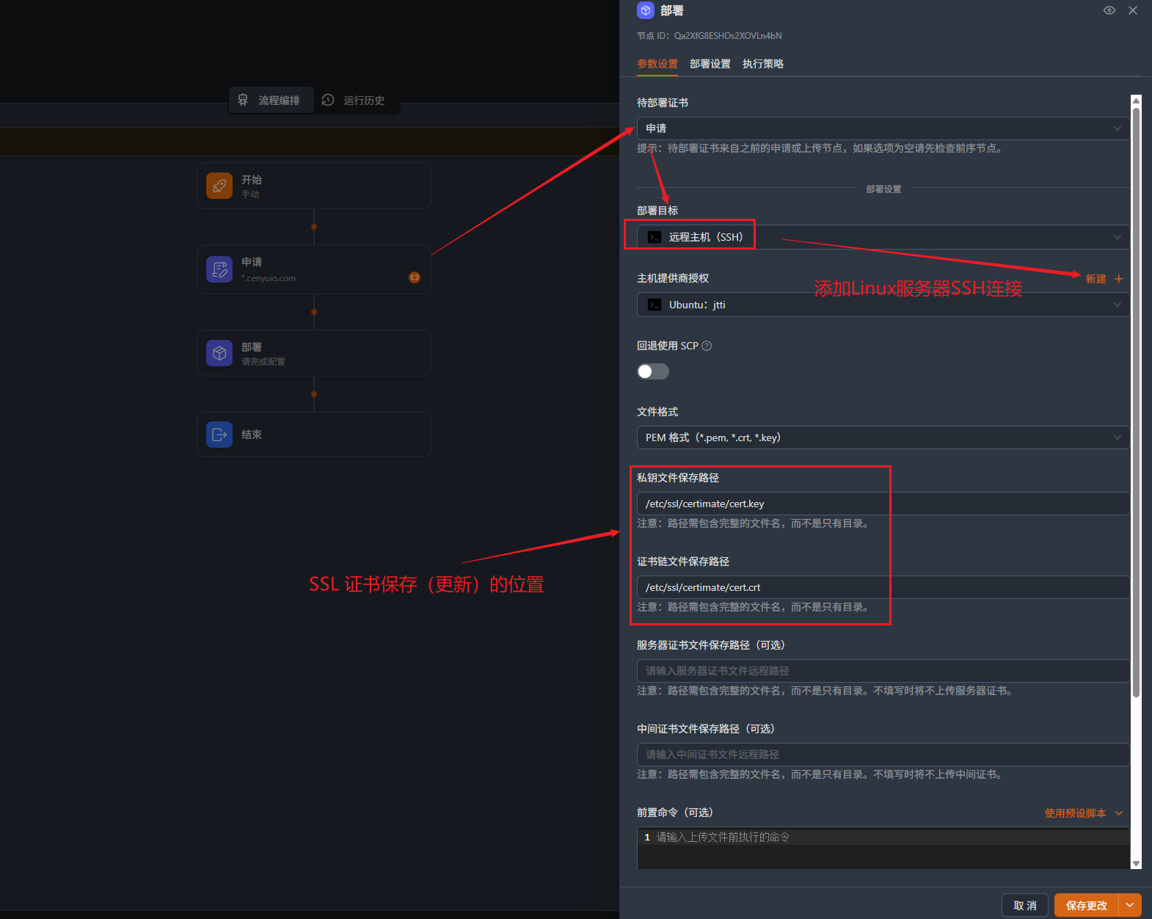This screenshot has height=919, width=1152.
Task: Expand the 使用预设脚本 menu
Action: pyautogui.click(x=1083, y=813)
